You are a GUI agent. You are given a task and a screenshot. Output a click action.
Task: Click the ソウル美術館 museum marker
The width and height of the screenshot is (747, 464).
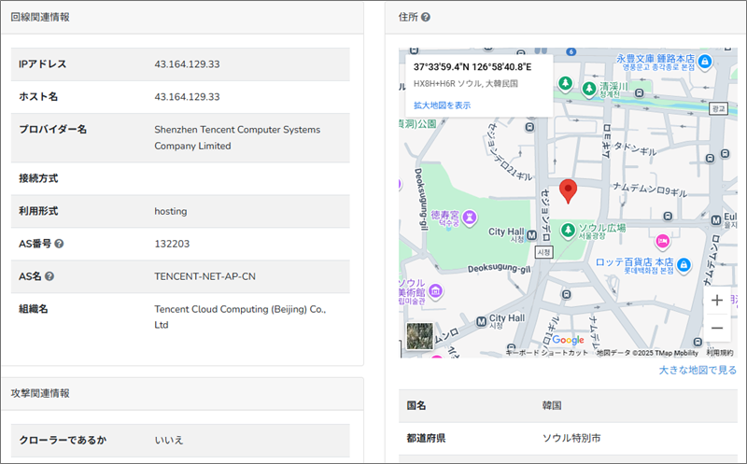(435, 290)
